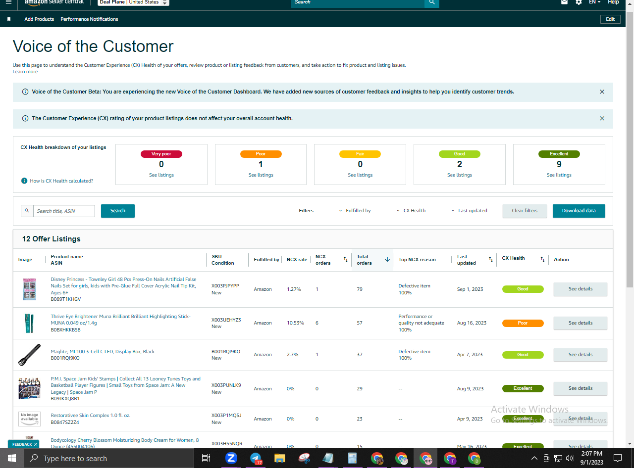
Task: See listings under Excellent
Action: [x=559, y=175]
